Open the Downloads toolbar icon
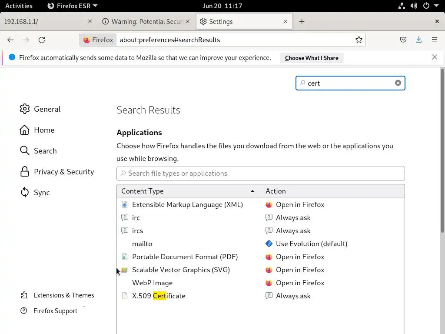 click(418, 40)
